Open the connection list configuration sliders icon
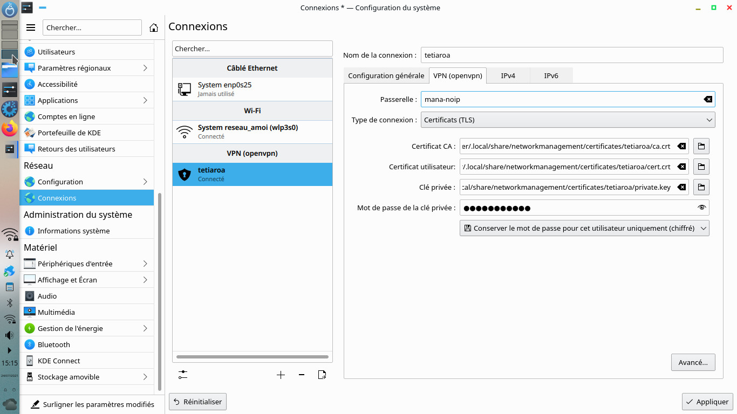Screen dimensions: 737x414 click(x=183, y=375)
